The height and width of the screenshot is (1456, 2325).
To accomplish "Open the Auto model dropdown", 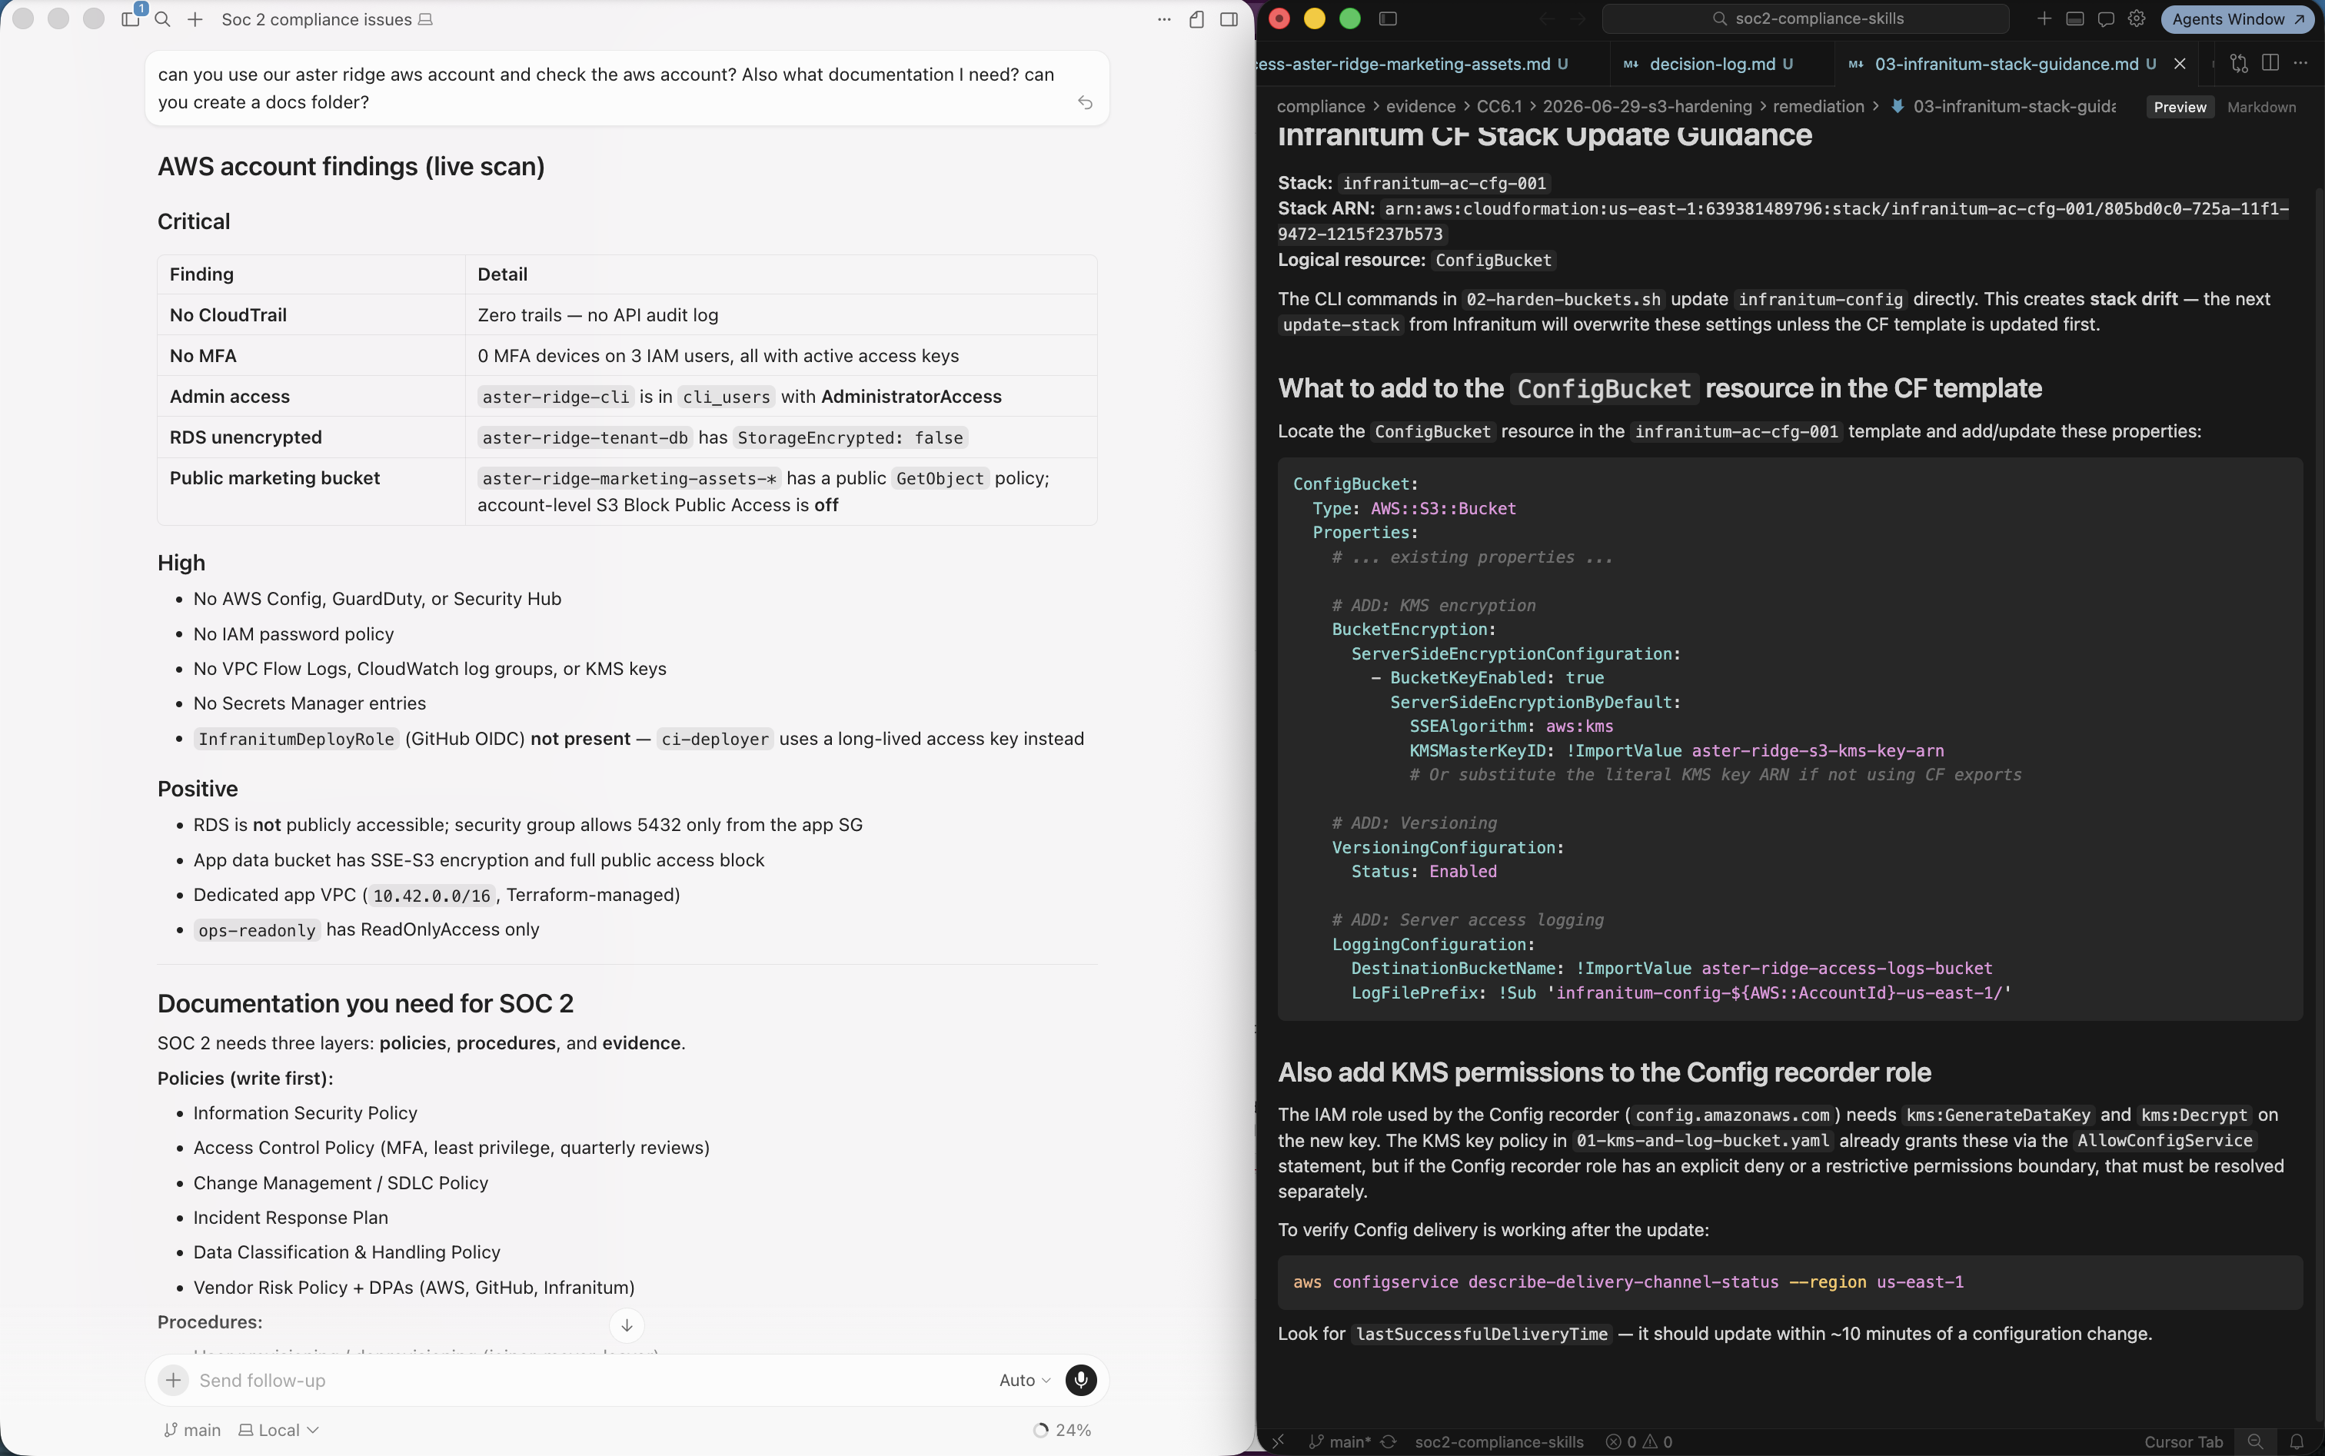I will pos(1025,1380).
